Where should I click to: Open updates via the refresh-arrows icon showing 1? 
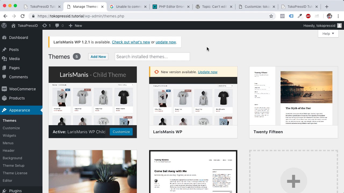pos(46,25)
